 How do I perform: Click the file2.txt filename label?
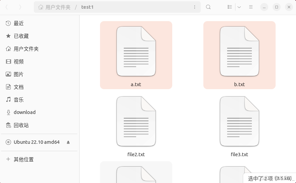click(136, 155)
